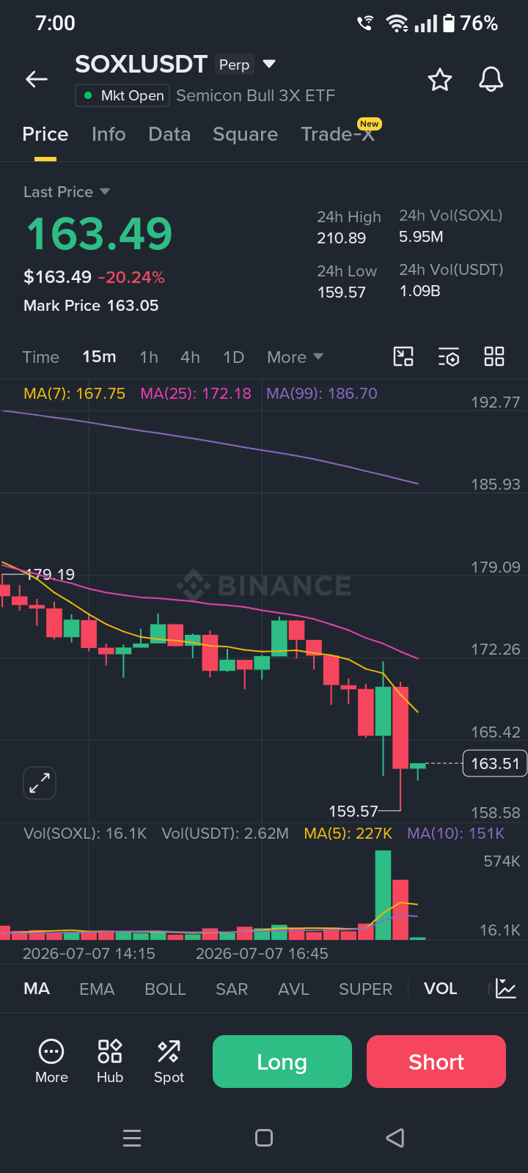Viewport: 528px width, 1173px height.
Task: Tap the 24h Vol(SOXL) 5.95M value
Action: pos(421,237)
